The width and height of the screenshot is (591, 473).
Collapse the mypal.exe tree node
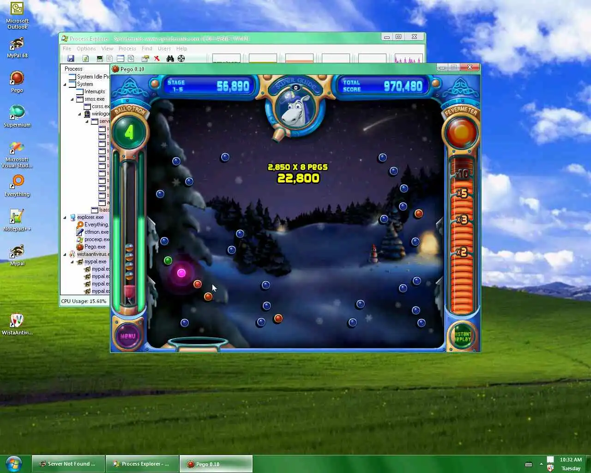[72, 261]
